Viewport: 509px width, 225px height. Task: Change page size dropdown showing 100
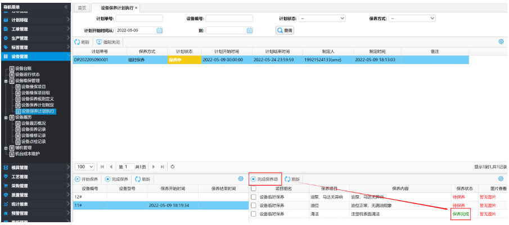(84, 167)
